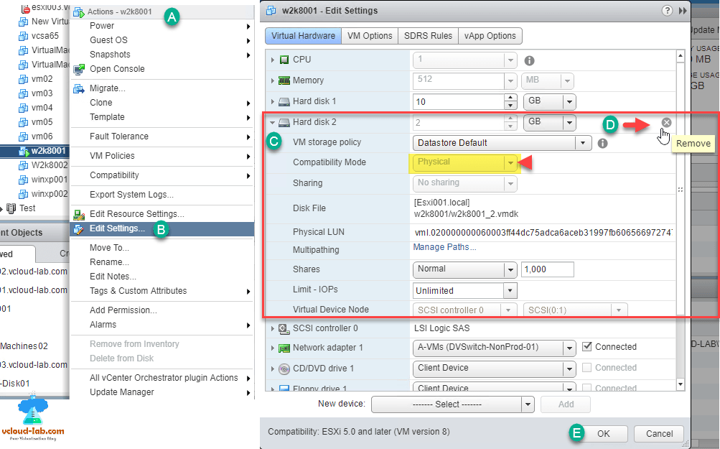720x449 pixels.
Task: Click the info icon beside VM storage policy
Action: point(602,143)
